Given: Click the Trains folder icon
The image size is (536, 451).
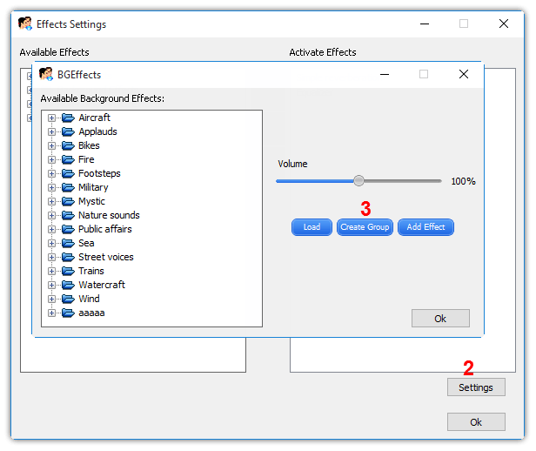Looking at the screenshot, I should 68,271.
